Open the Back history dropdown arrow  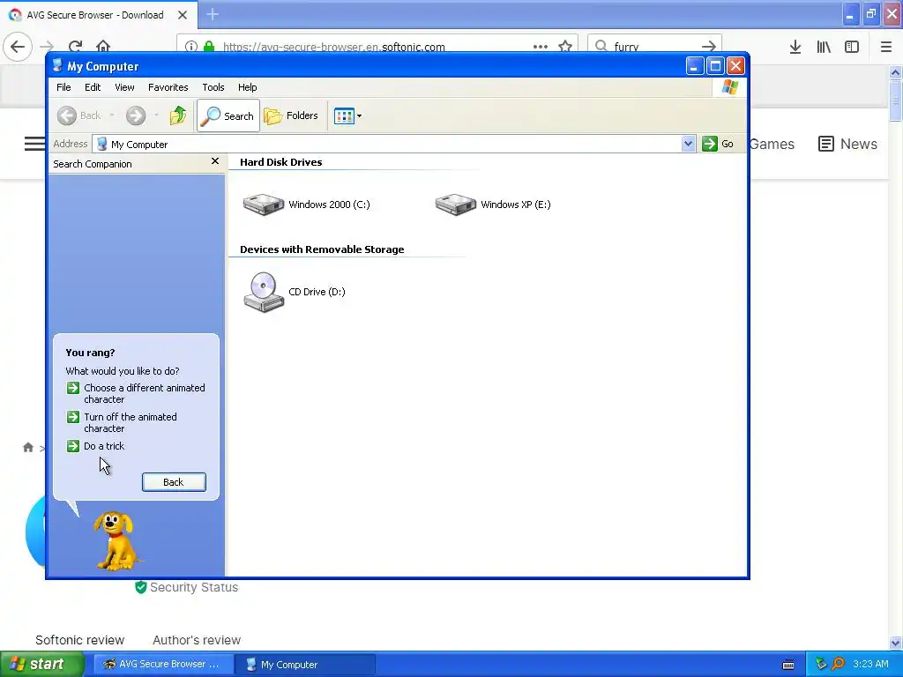point(112,115)
